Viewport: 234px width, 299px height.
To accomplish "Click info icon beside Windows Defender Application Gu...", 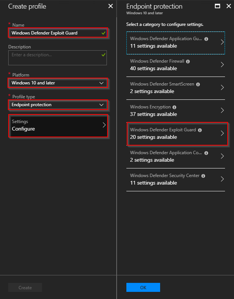I will tap(206, 39).
